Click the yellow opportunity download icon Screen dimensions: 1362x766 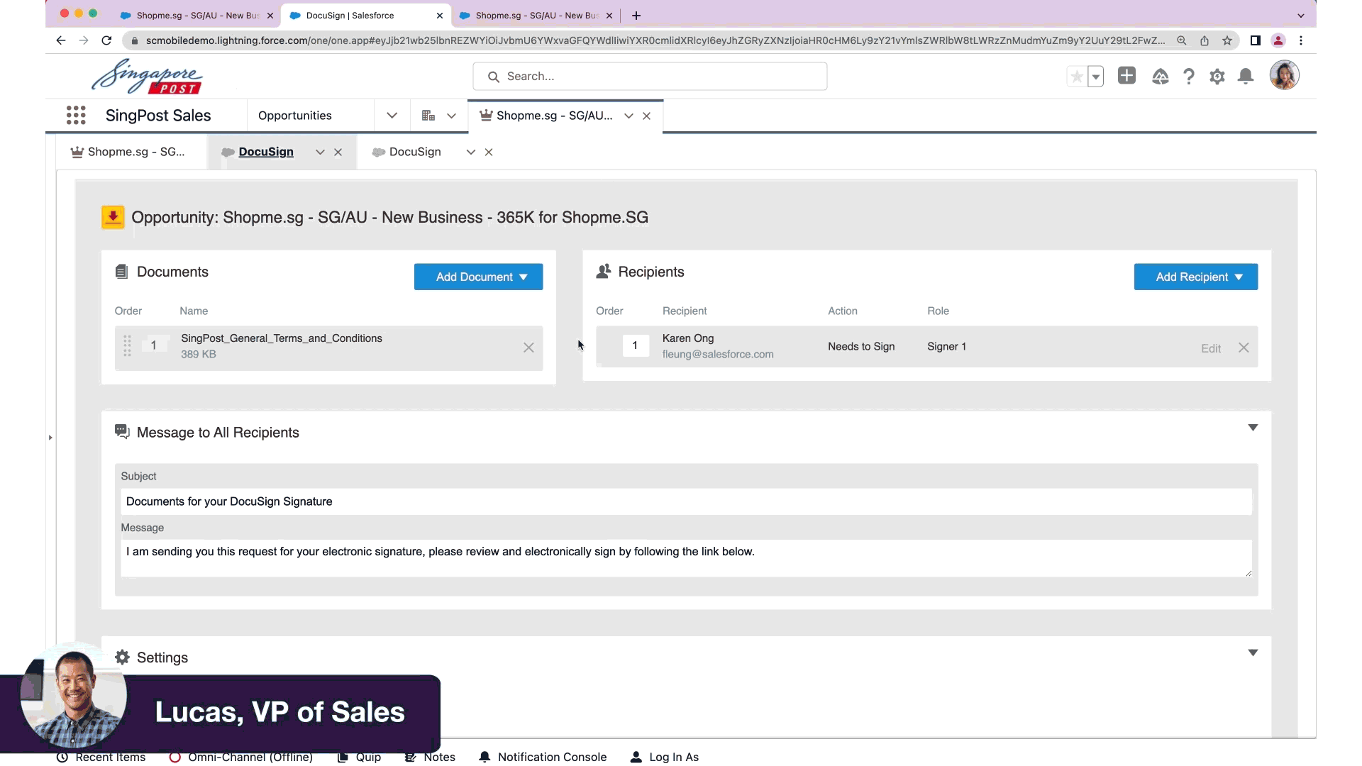coord(113,217)
